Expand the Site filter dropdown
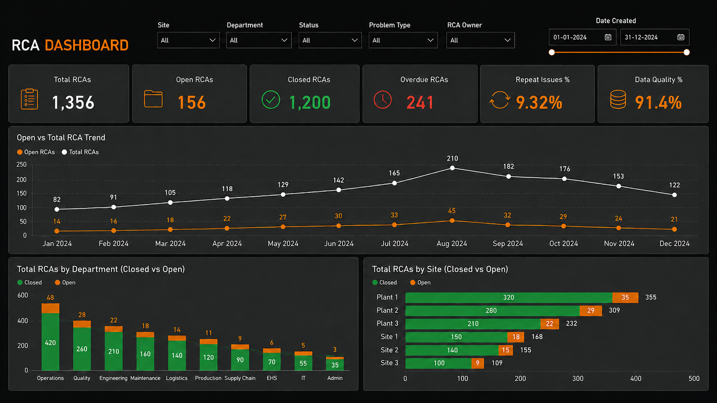Screen dimensions: 717x403 [x=188, y=40]
